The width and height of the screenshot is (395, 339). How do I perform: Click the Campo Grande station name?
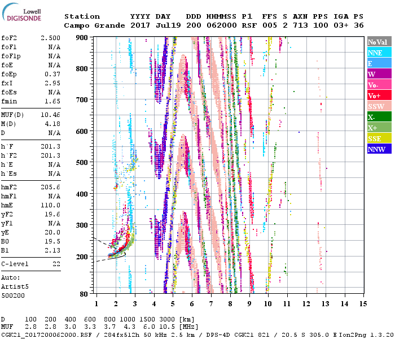[x=91, y=26]
